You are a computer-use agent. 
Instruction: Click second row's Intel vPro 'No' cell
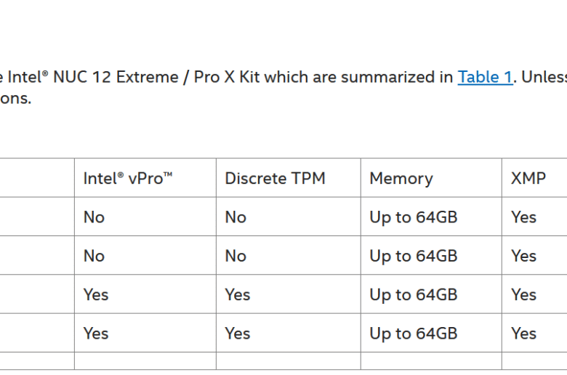tap(145, 255)
